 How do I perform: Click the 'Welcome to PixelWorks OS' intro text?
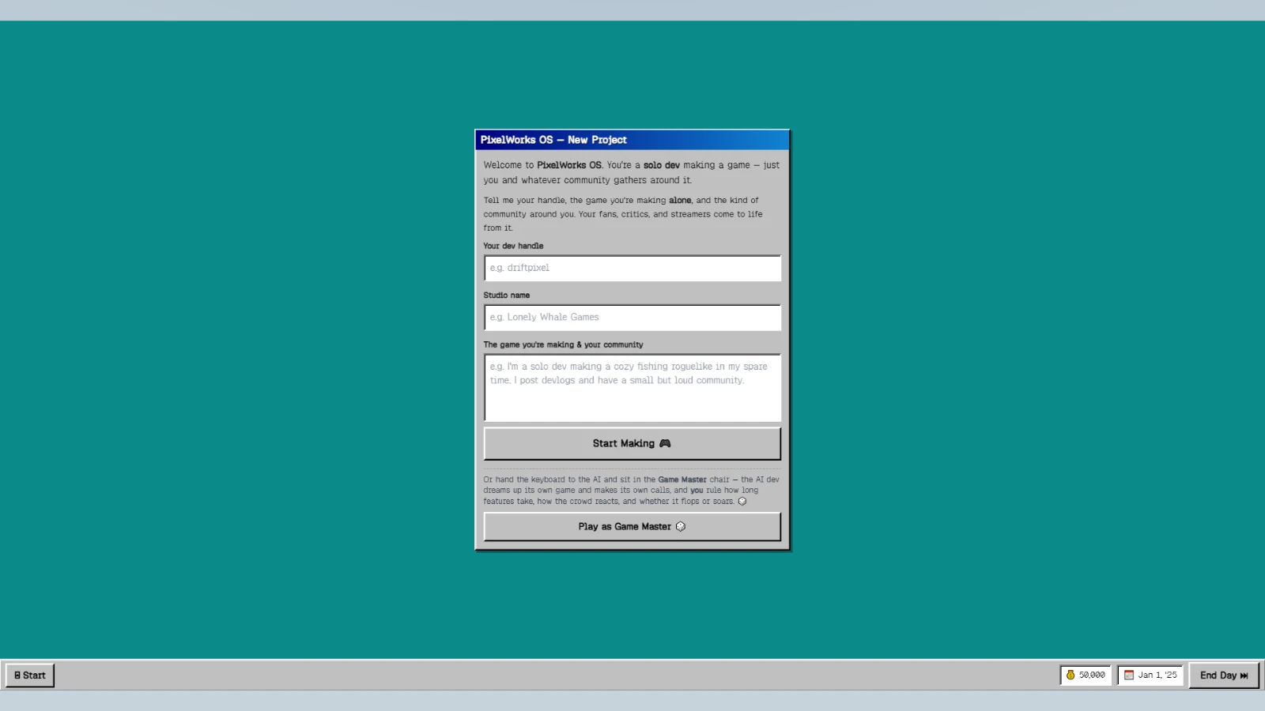[632, 172]
